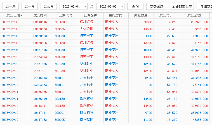Select quantity cell 7100
The image size is (212, 125).
(149, 92)
